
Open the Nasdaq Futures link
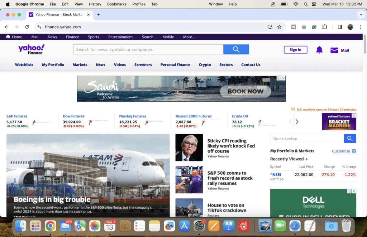(x=133, y=116)
